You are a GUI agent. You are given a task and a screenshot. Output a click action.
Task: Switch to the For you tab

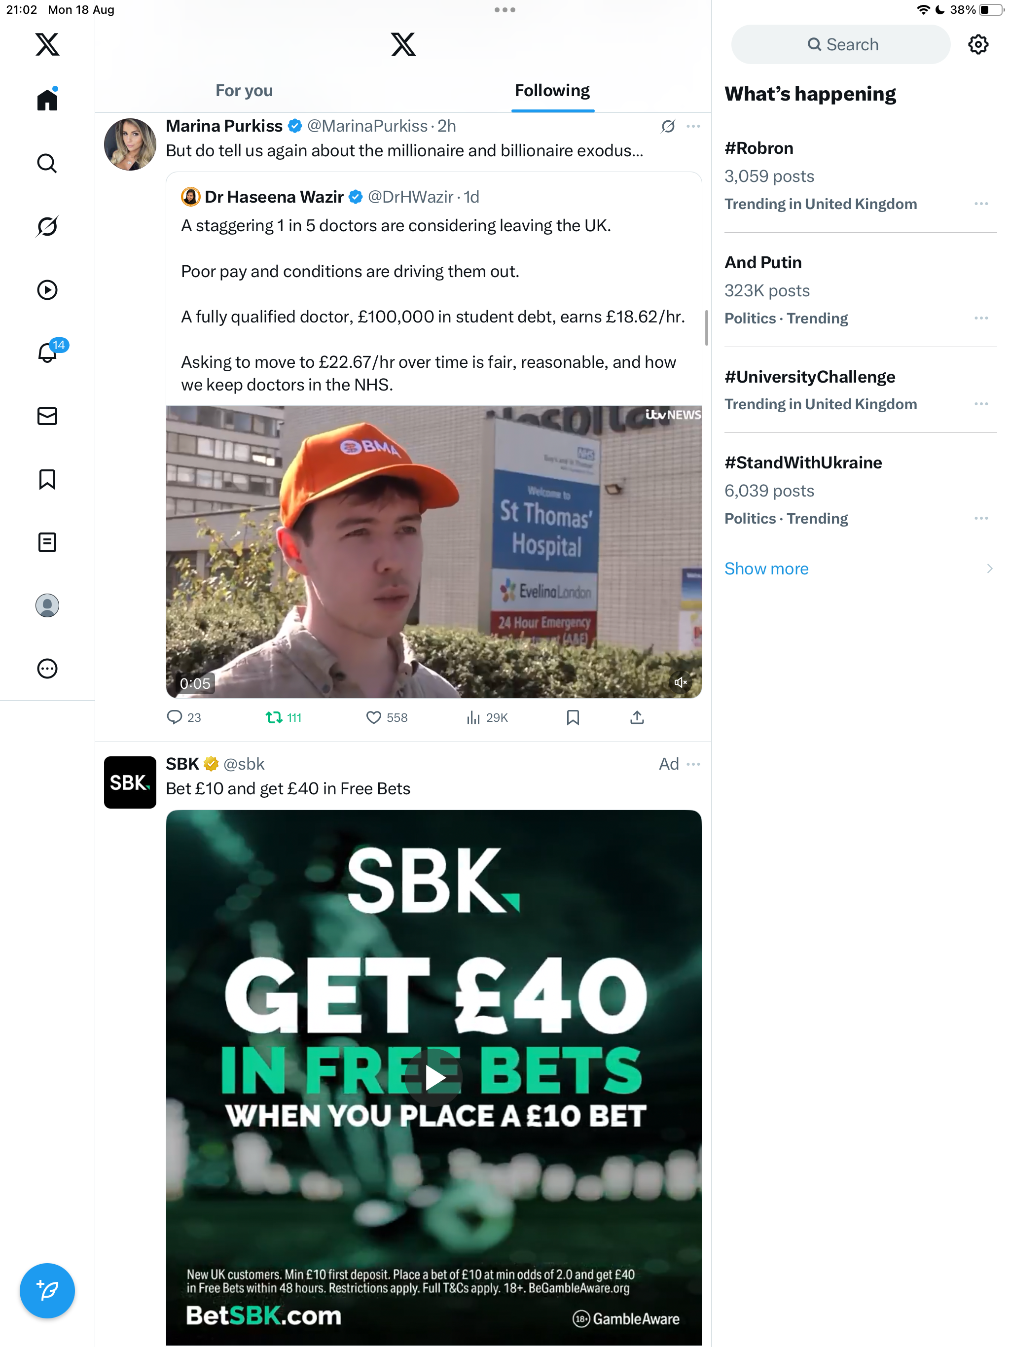(x=244, y=91)
